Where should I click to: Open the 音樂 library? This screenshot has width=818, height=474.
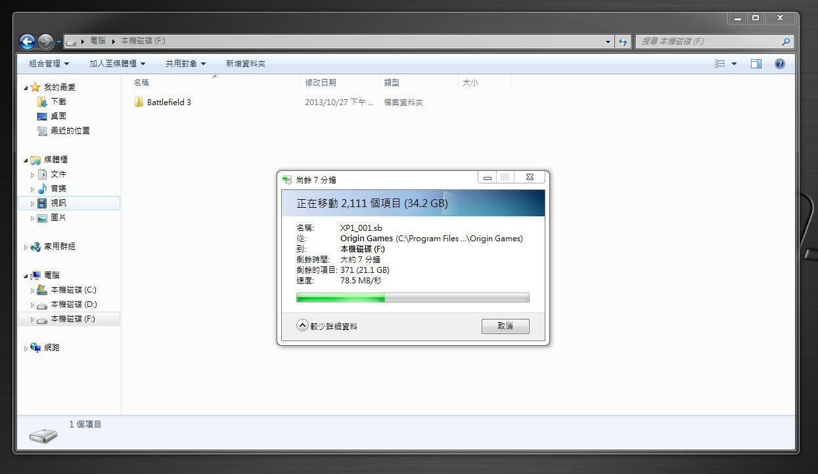tap(58, 189)
